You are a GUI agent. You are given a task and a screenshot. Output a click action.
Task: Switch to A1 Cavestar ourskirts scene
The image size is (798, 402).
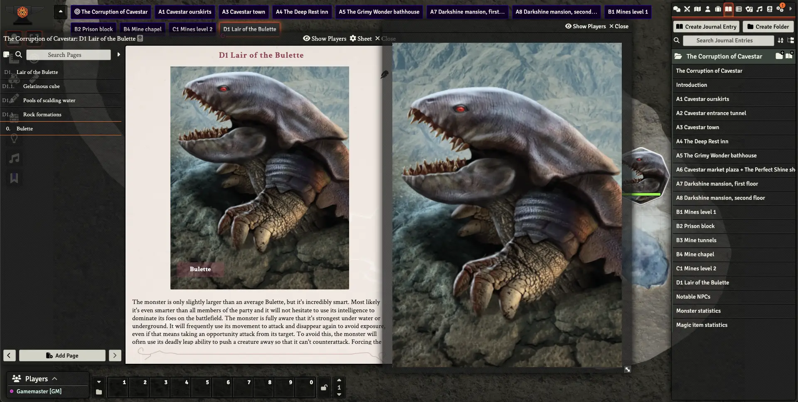pyautogui.click(x=185, y=12)
